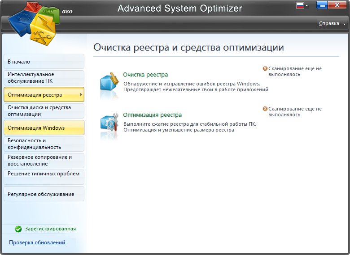Expand the Справка dropdown arrow
Viewport: 350px width, 255px height.
point(344,24)
